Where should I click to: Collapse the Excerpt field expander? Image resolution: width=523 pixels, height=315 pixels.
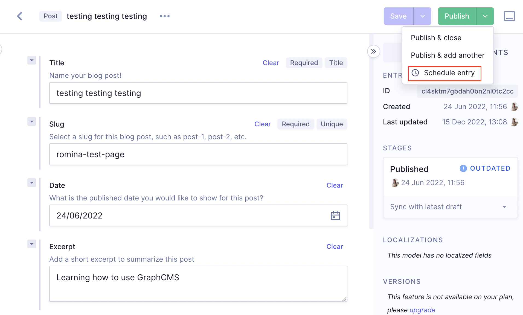32,244
